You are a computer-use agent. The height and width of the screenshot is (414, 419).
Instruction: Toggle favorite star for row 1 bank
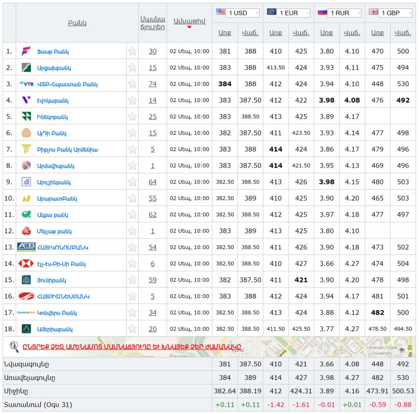(x=132, y=51)
